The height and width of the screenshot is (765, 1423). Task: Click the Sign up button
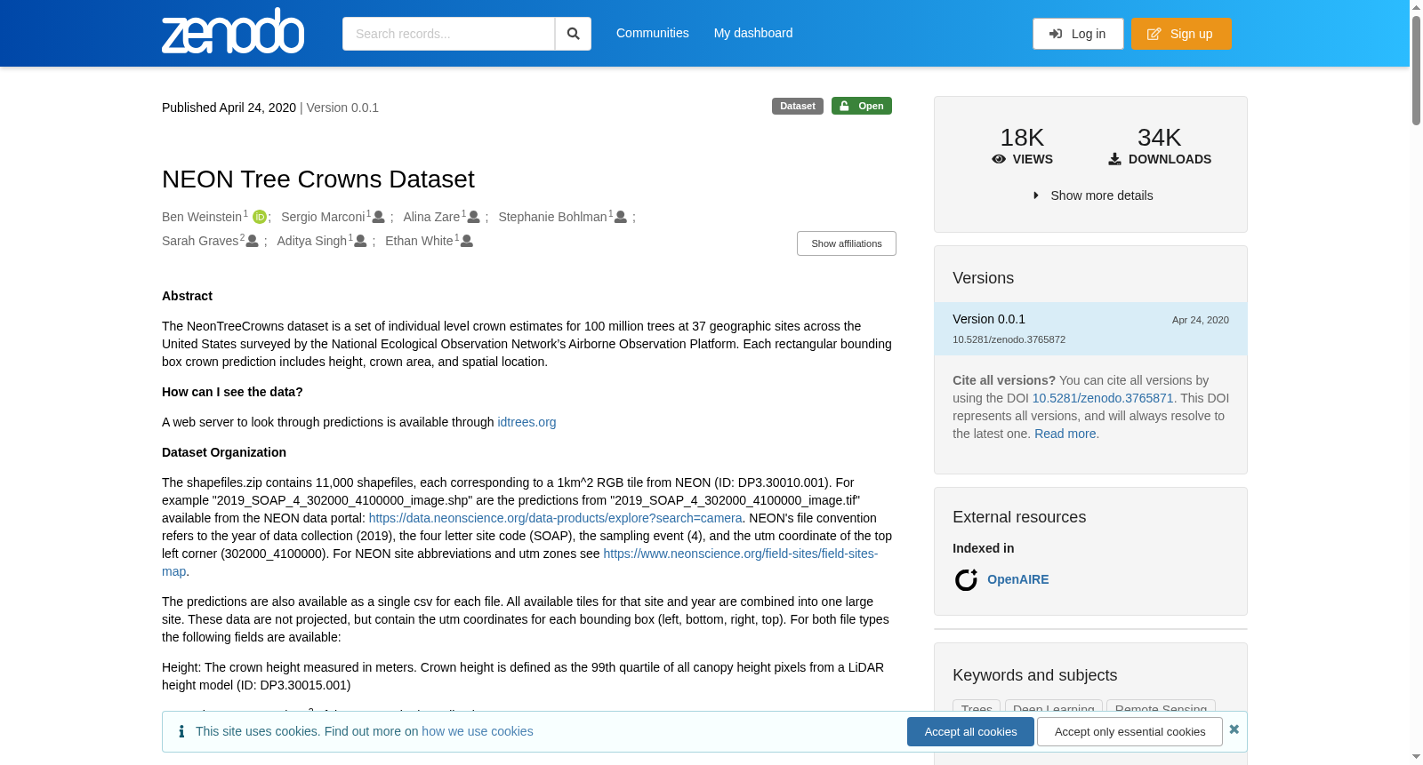point(1181,34)
